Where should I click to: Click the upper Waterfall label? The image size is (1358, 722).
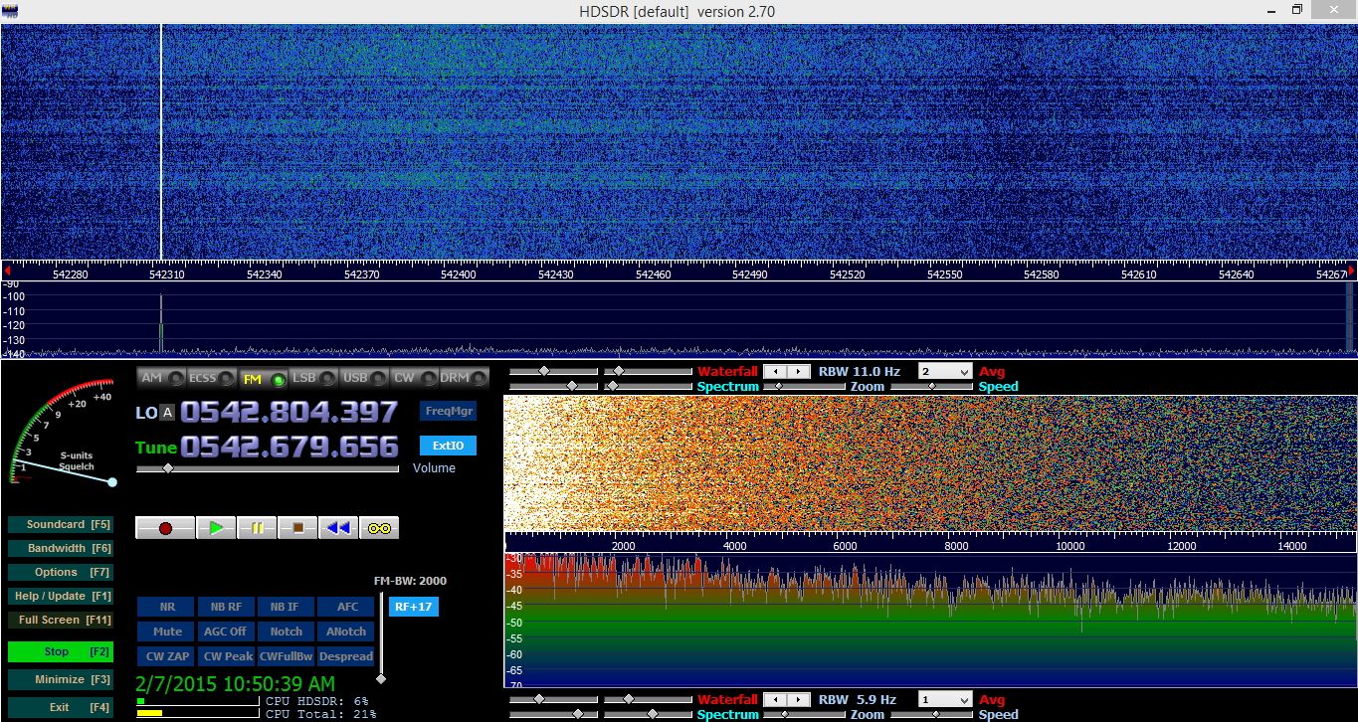click(x=727, y=371)
